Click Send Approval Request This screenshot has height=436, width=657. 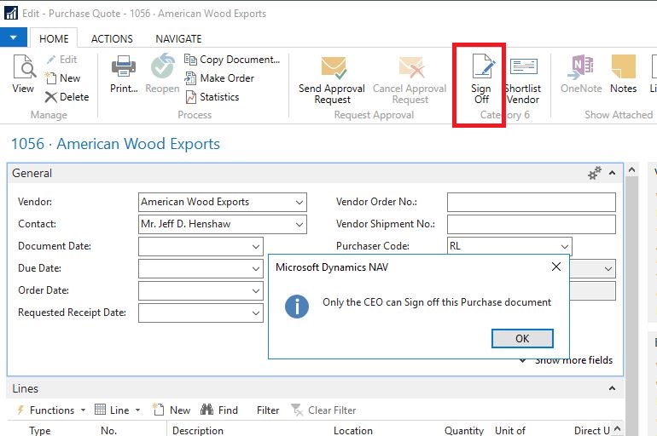(x=332, y=80)
